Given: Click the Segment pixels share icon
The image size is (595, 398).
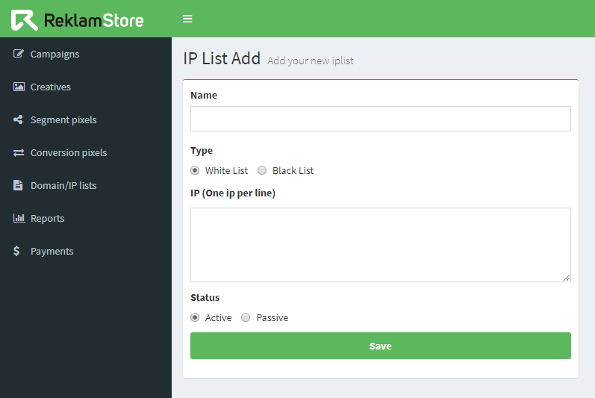Looking at the screenshot, I should point(19,119).
